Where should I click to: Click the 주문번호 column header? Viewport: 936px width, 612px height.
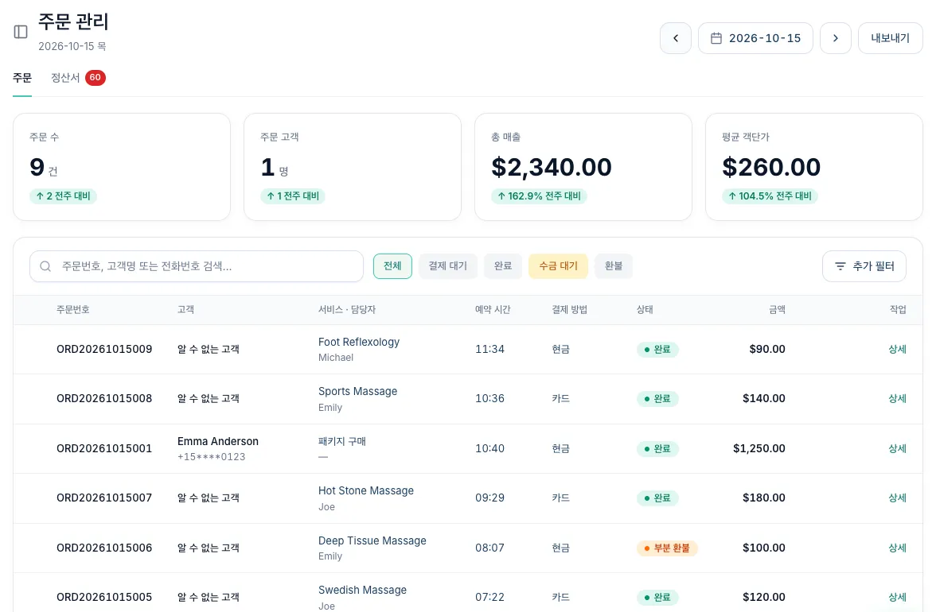73,310
